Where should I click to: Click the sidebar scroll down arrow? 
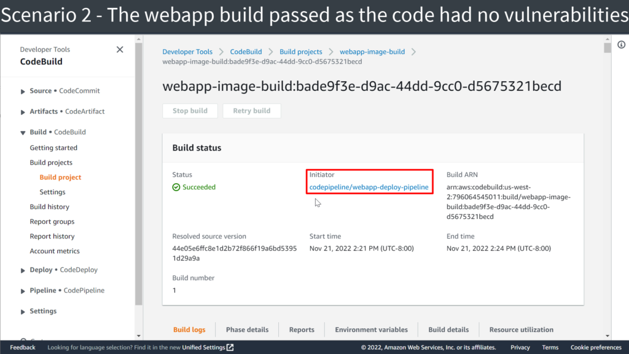pos(139,336)
